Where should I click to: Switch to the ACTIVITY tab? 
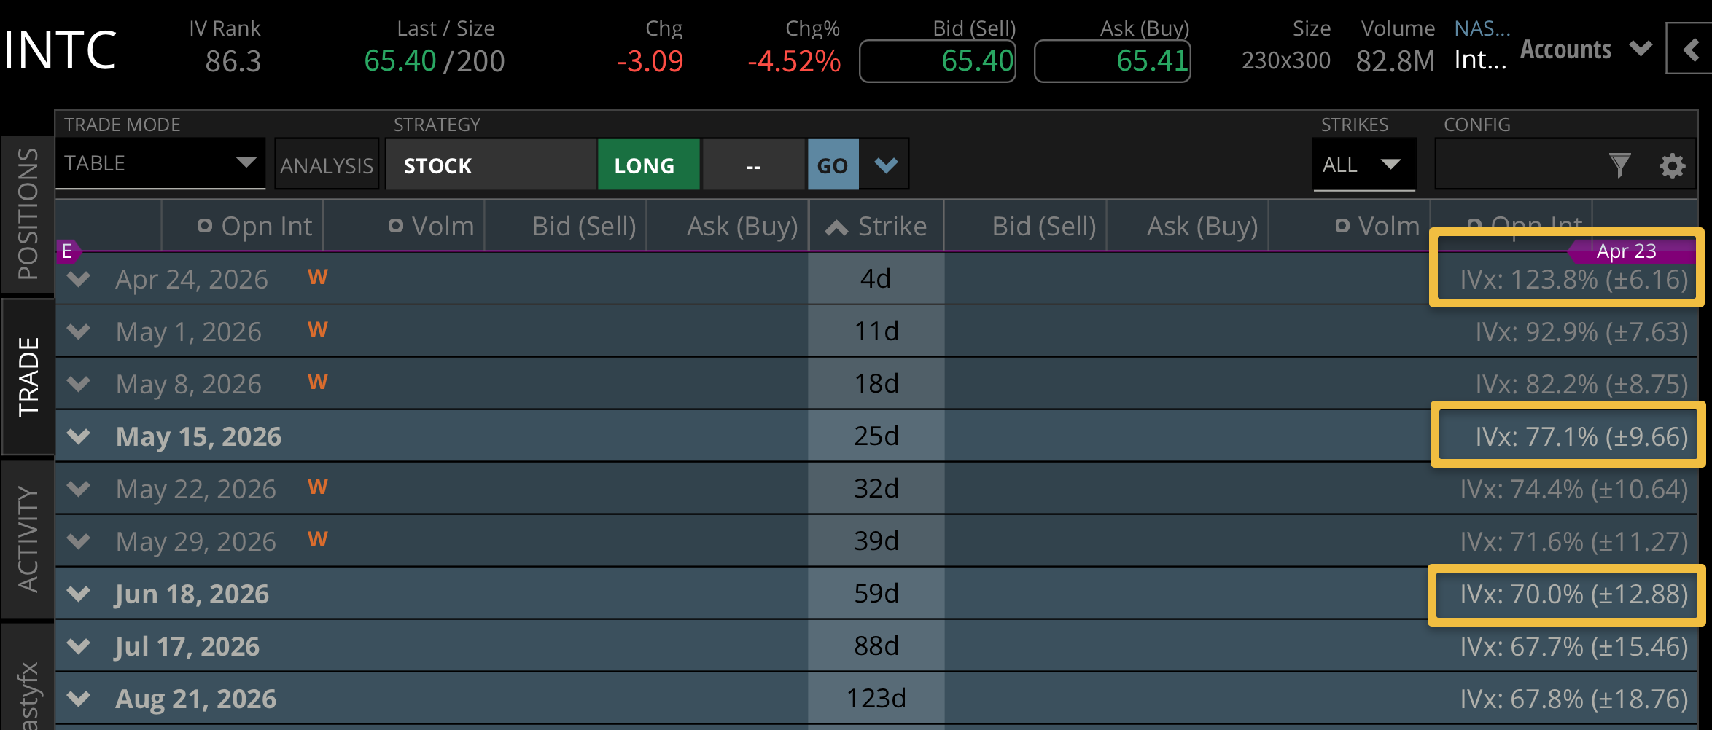pyautogui.click(x=28, y=539)
